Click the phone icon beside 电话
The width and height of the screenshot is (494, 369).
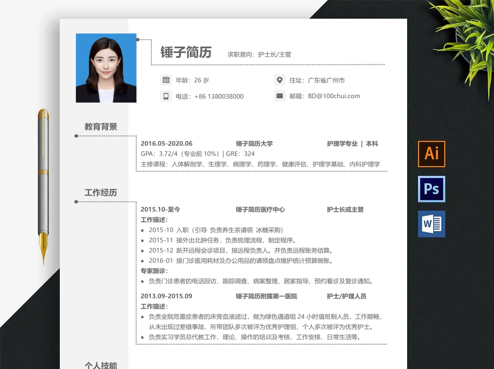tap(166, 96)
